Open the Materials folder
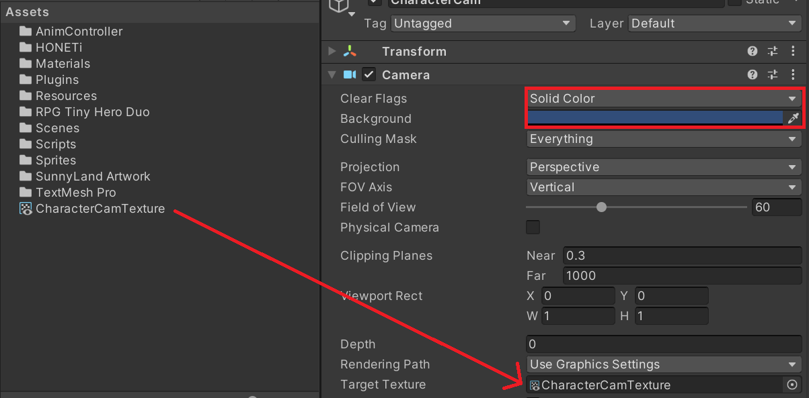The image size is (809, 398). pos(55,64)
